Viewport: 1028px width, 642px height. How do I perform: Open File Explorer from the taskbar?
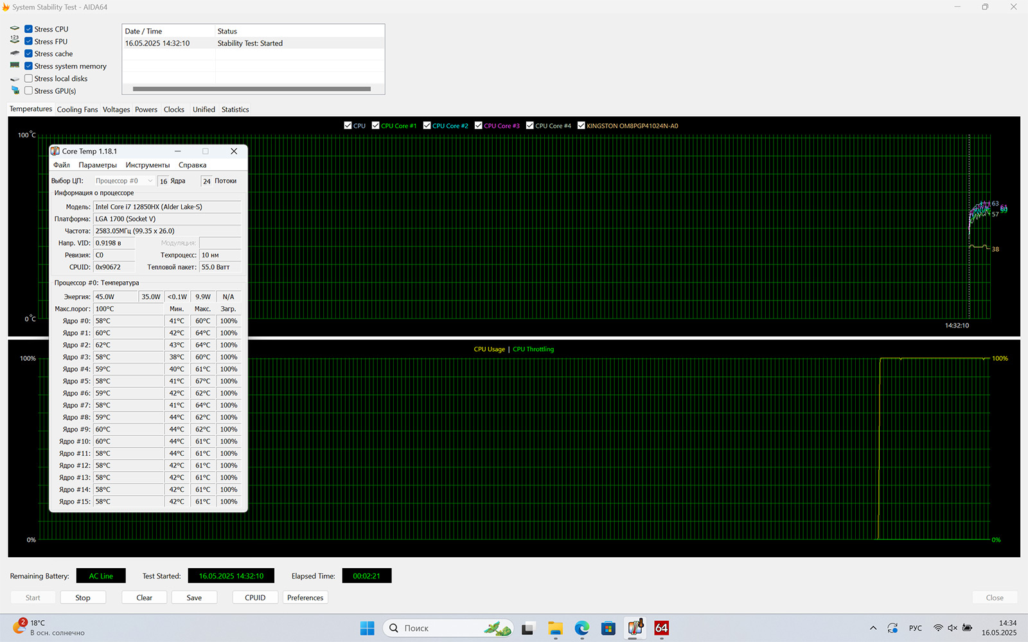[555, 628]
